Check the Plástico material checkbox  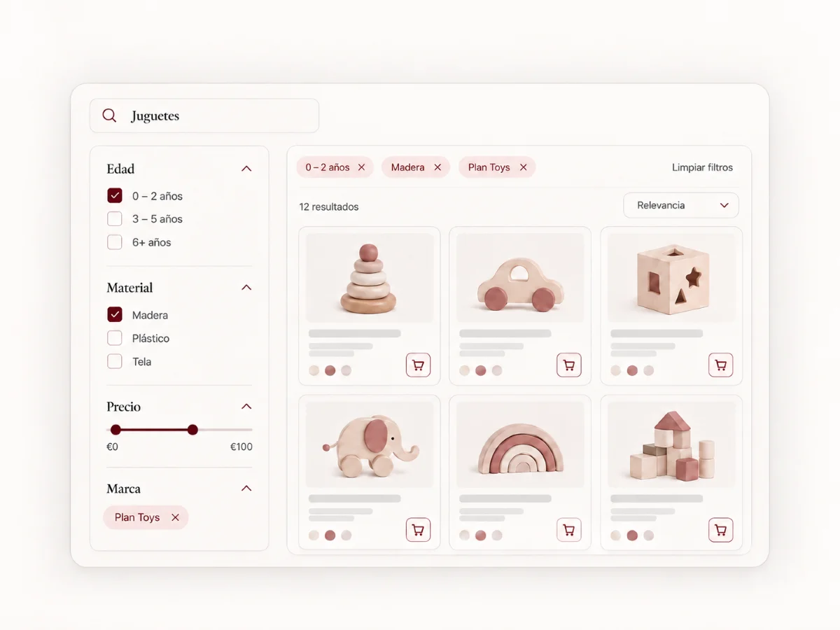coord(115,338)
